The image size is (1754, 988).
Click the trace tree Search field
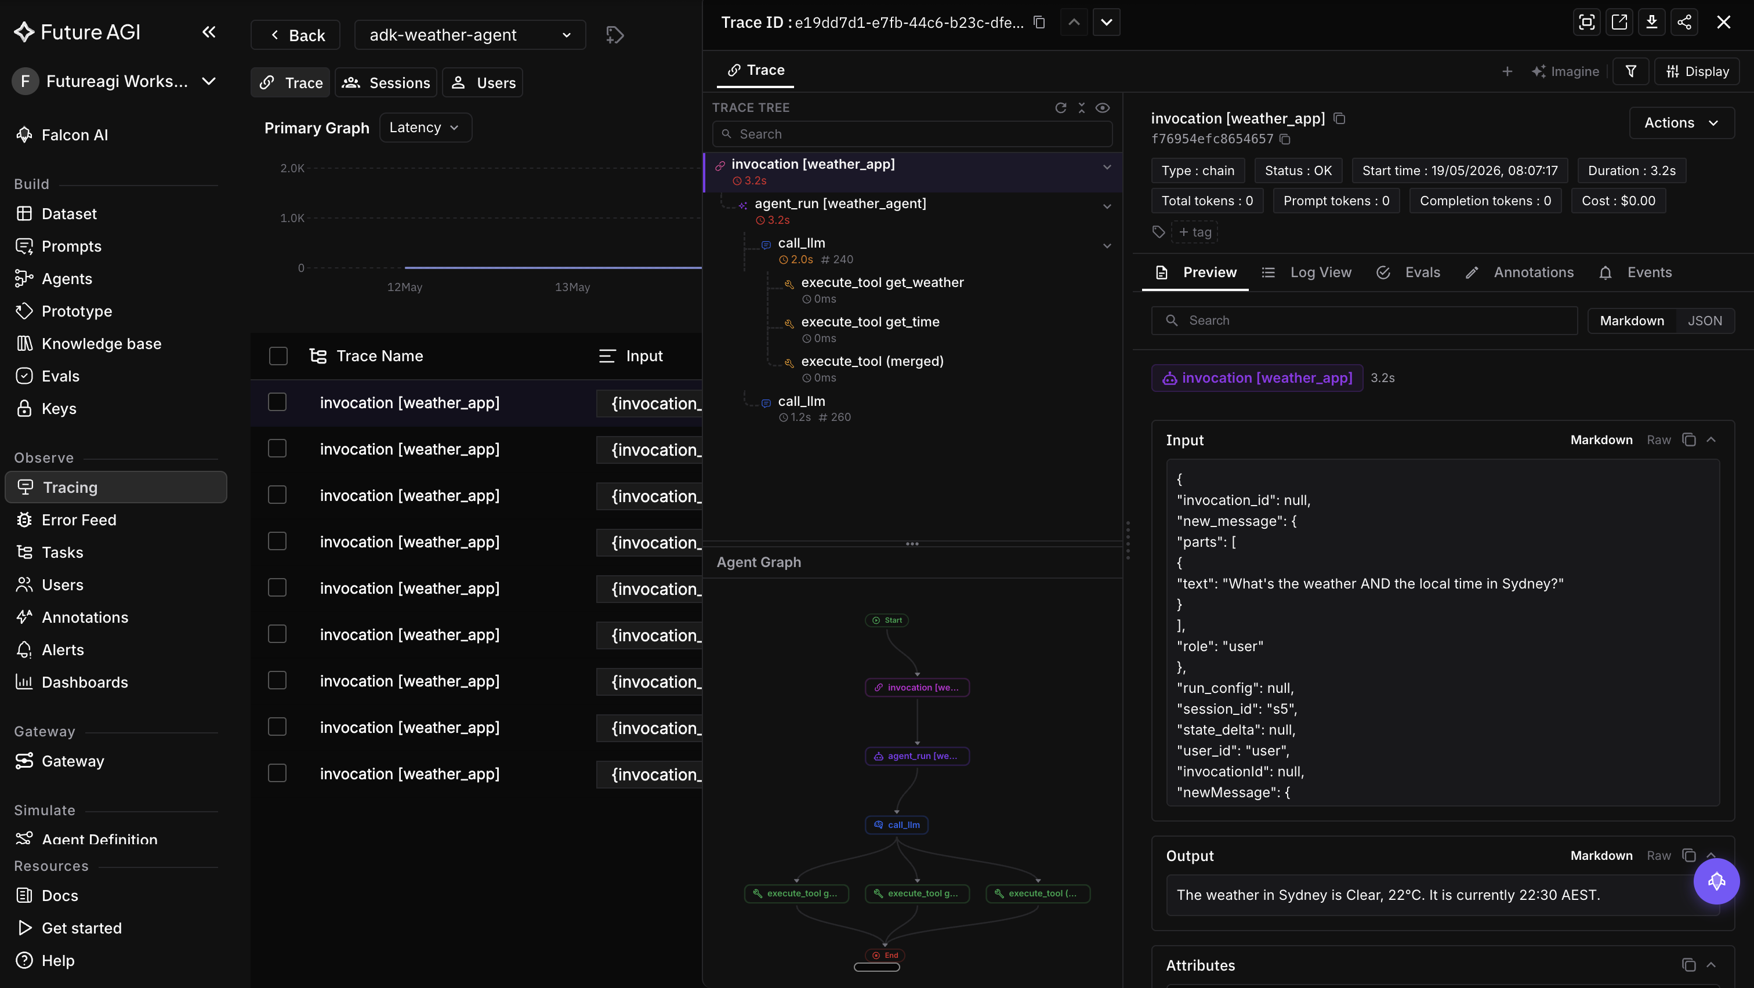click(912, 134)
